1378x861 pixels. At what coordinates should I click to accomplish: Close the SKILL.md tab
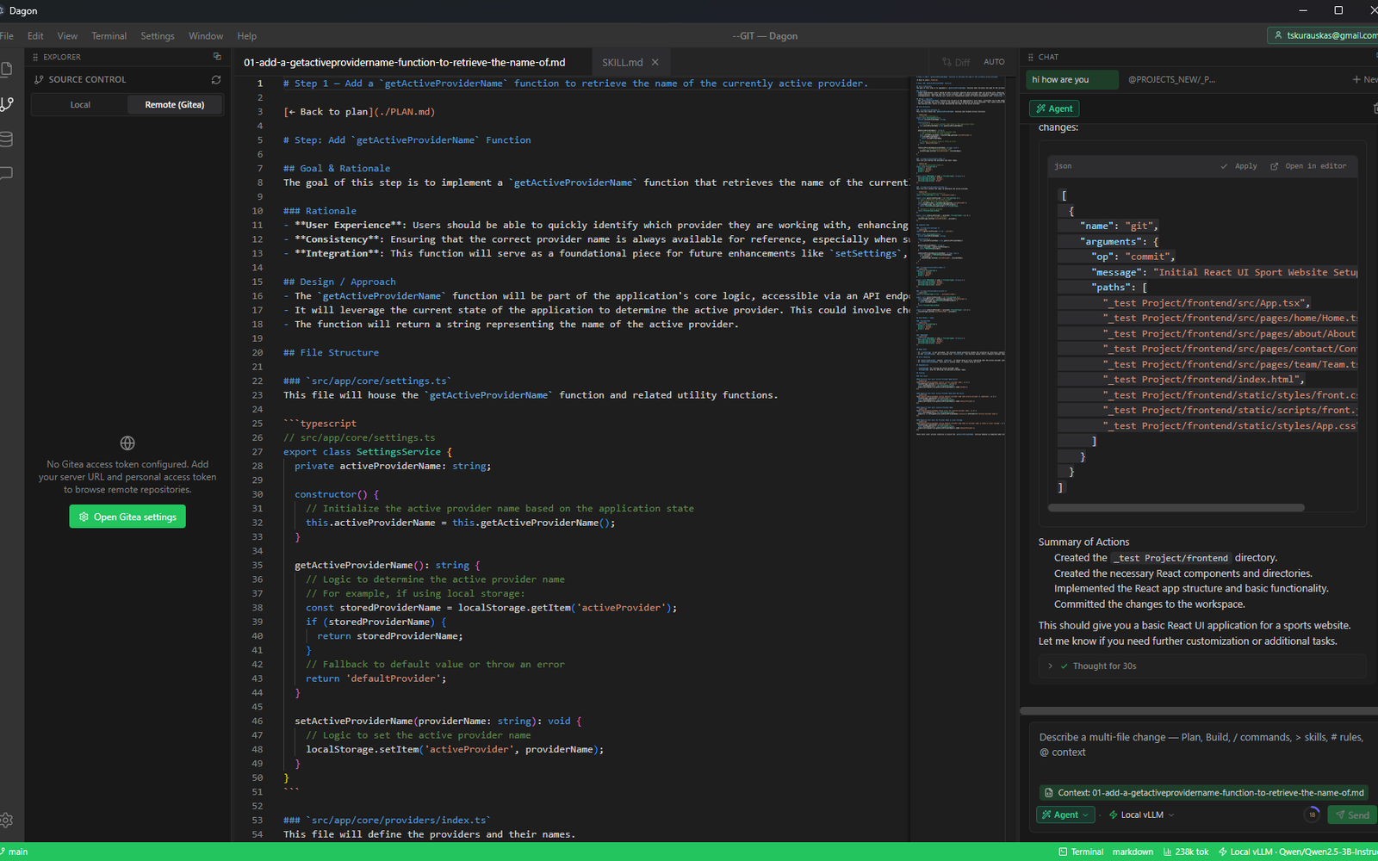click(x=655, y=62)
